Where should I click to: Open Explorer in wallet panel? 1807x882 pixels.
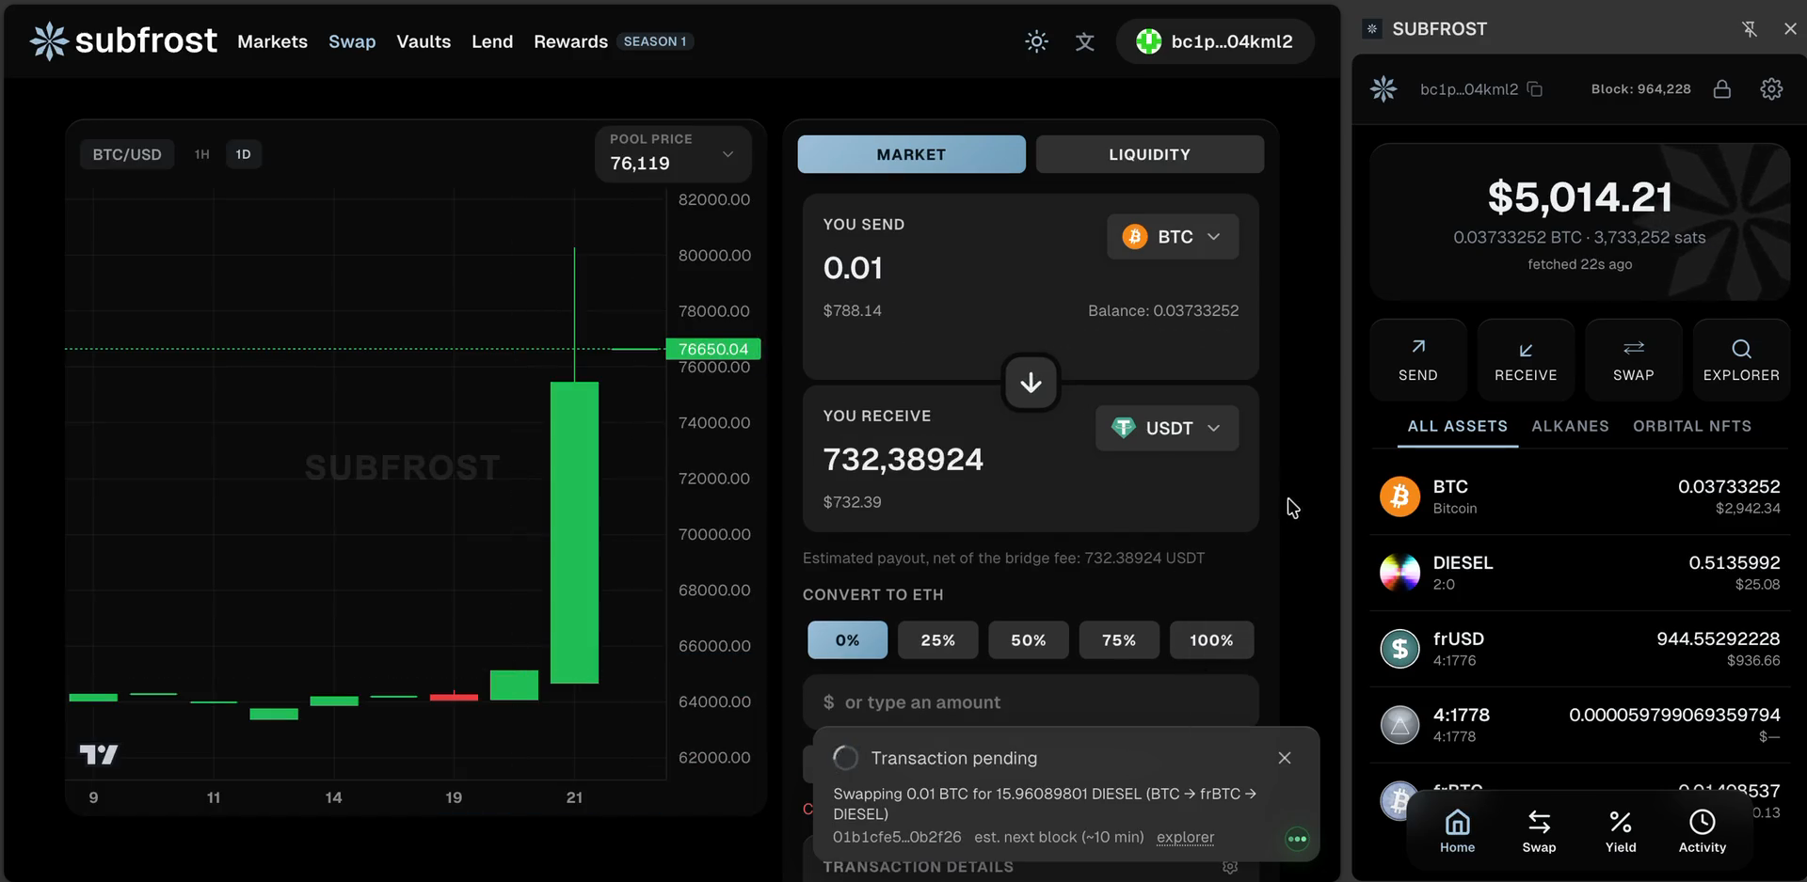click(1741, 360)
